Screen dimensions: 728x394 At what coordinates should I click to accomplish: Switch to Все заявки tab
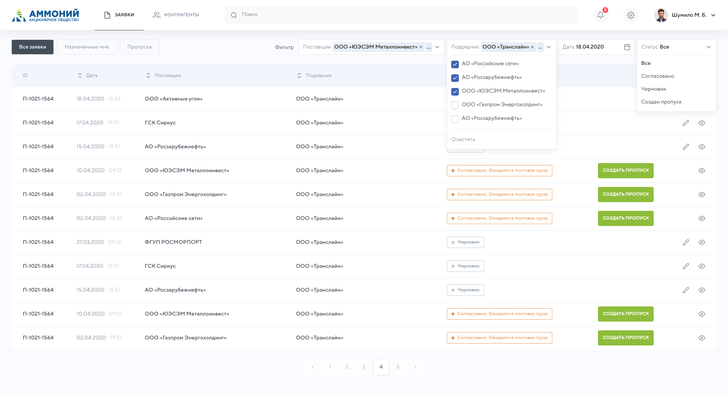tap(33, 47)
